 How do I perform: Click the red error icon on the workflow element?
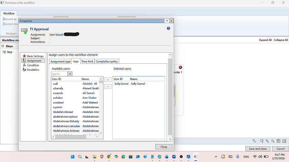(x=180, y=67)
